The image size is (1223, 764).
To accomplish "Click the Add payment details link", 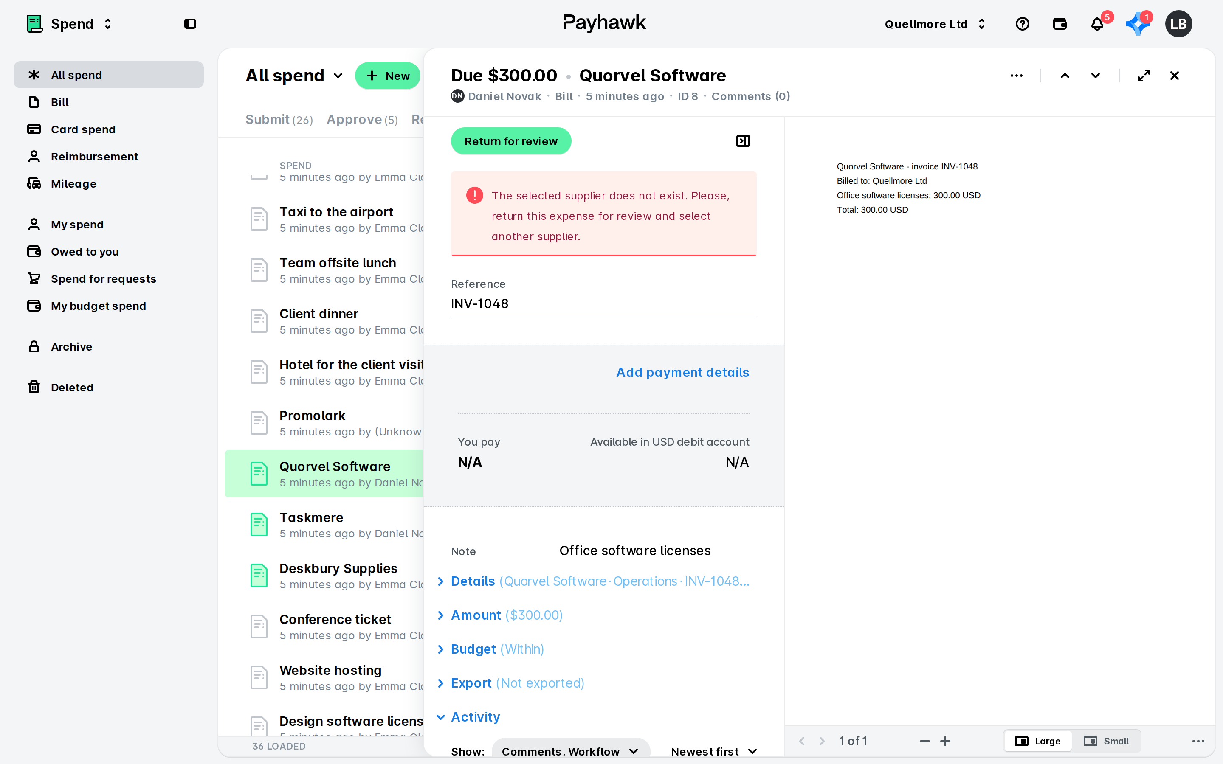I will [x=682, y=372].
